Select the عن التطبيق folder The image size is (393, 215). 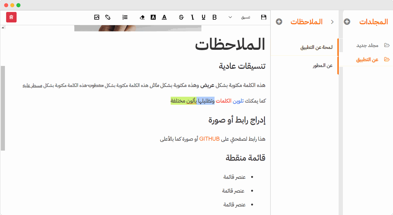(x=367, y=59)
